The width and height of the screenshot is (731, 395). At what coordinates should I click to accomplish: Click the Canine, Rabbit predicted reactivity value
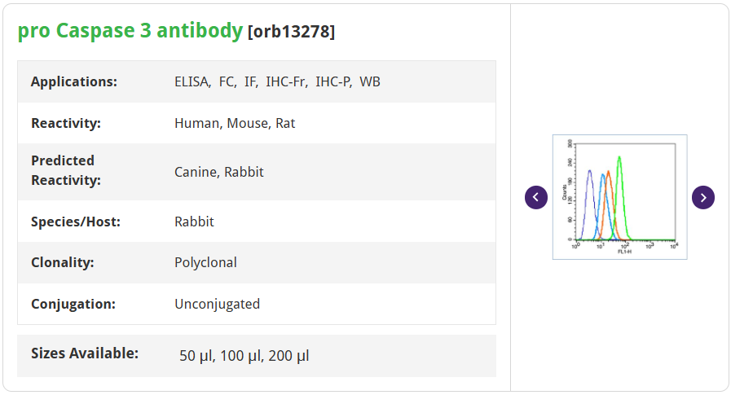click(219, 172)
